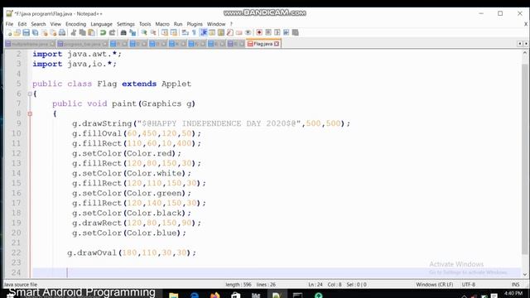Open Firefox from the taskbar

(214, 295)
